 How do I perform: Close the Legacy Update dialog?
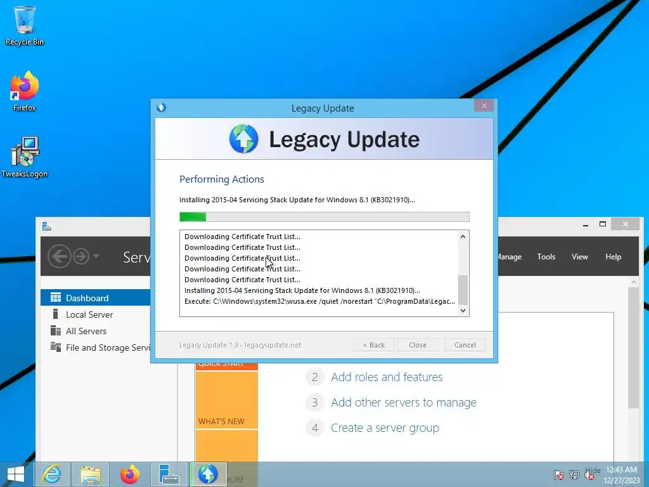point(484,106)
